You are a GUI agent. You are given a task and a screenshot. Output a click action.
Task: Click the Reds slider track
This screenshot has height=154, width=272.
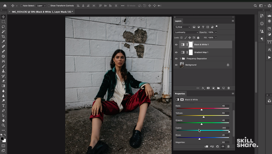[202, 108]
